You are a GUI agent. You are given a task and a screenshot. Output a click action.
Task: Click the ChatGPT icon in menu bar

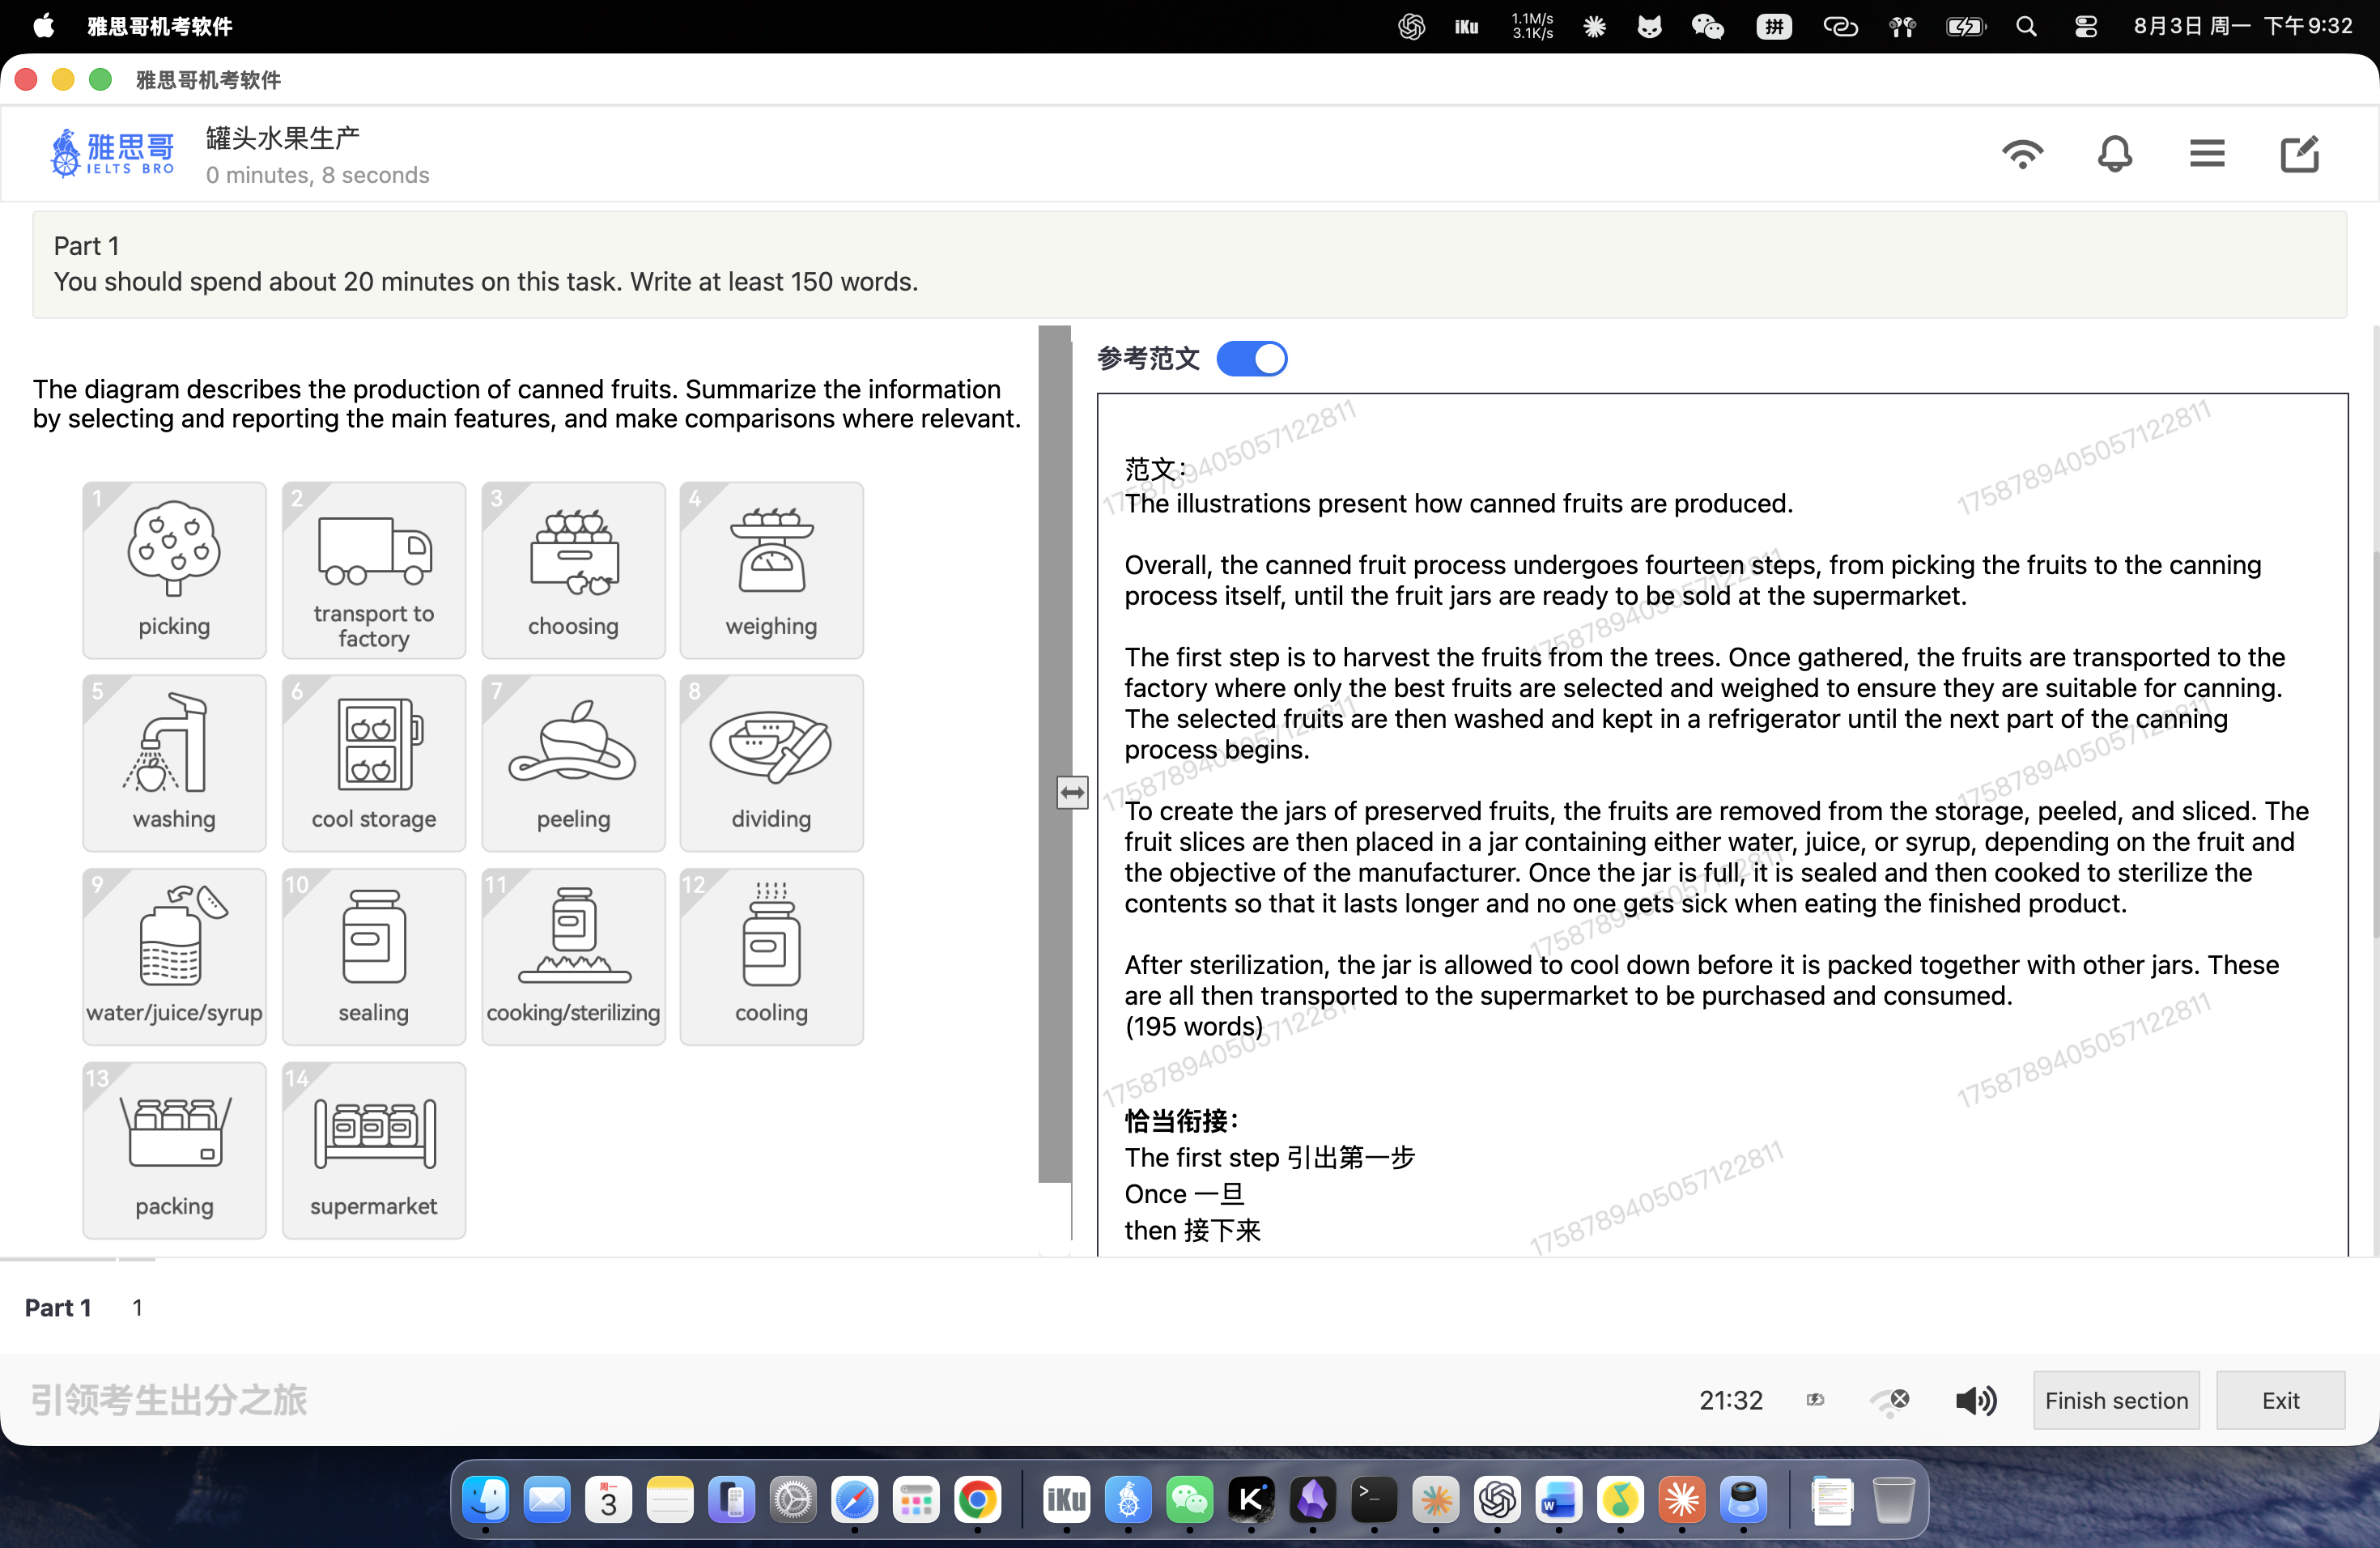pyautogui.click(x=1410, y=26)
